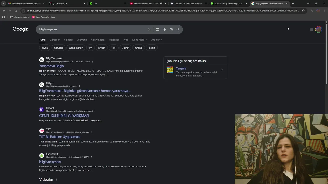
Task: Click the page vertical scrollbar
Action: [326, 54]
